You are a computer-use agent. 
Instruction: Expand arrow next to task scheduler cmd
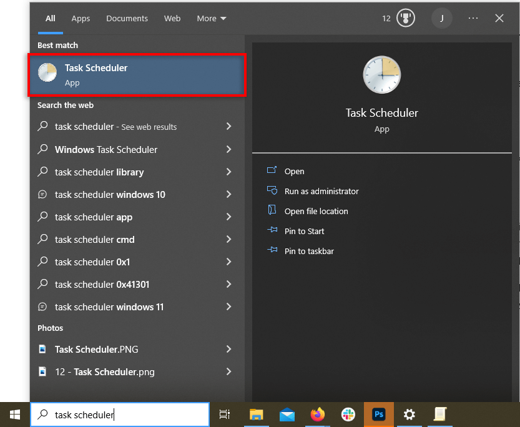coord(228,240)
